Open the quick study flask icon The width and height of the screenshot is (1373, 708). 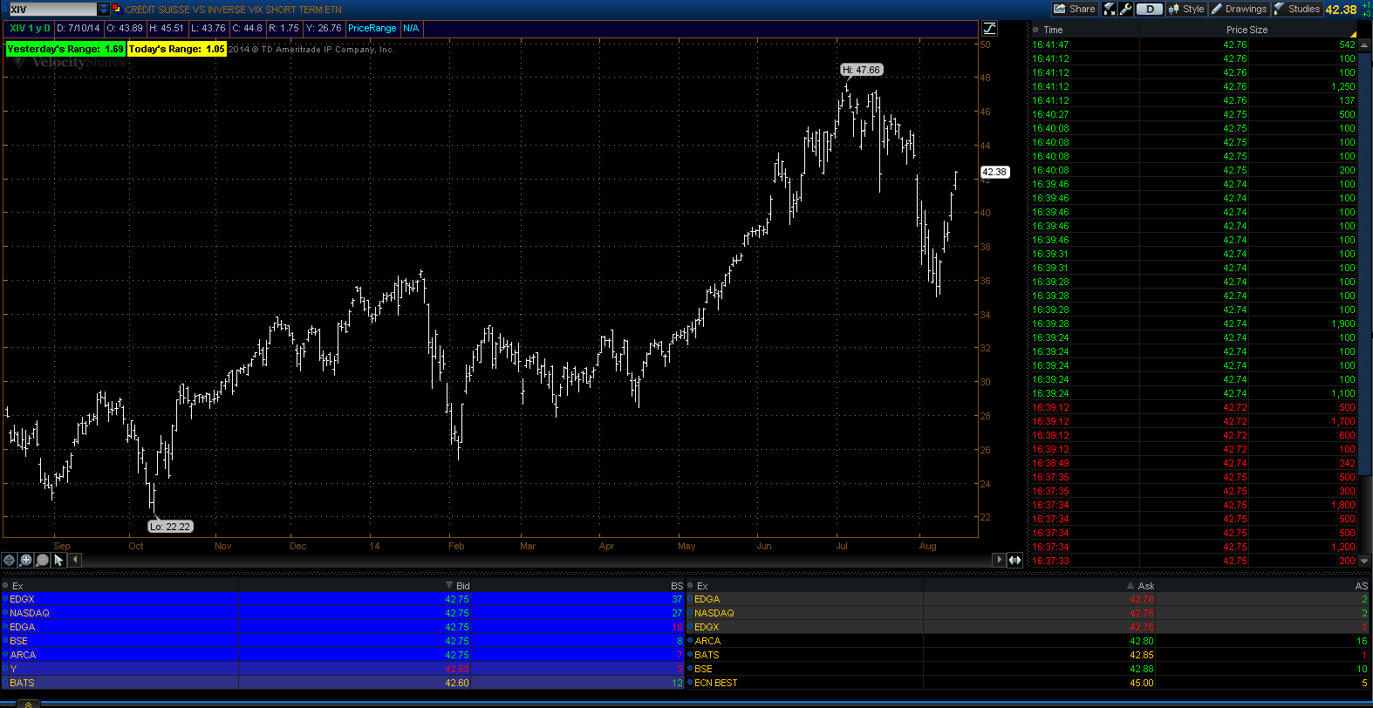coord(1110,9)
